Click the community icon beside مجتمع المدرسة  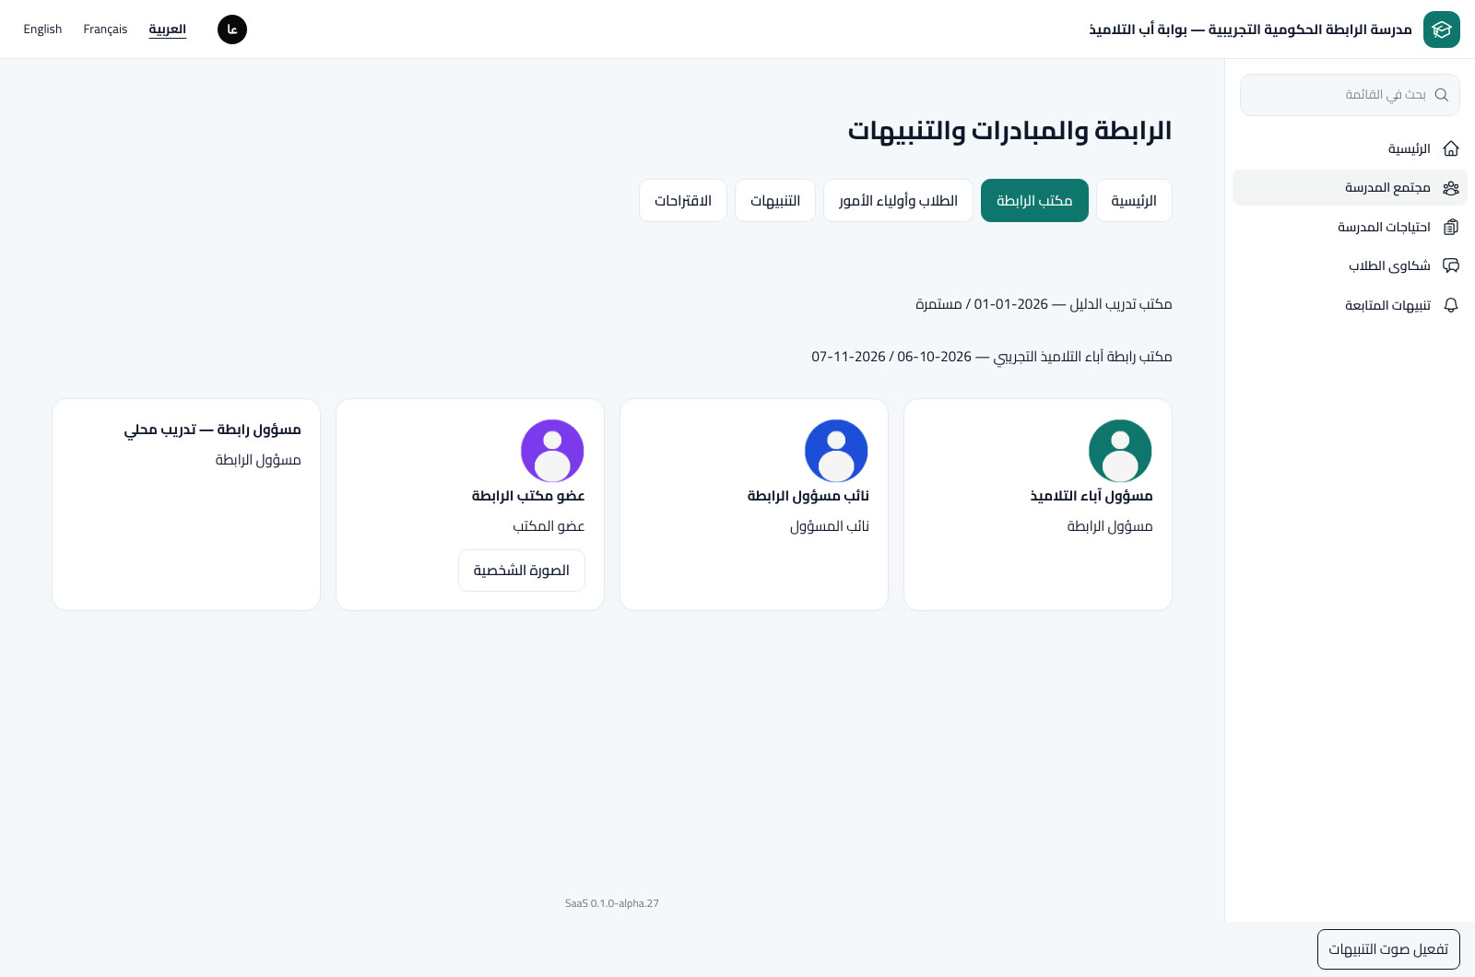pyautogui.click(x=1451, y=188)
